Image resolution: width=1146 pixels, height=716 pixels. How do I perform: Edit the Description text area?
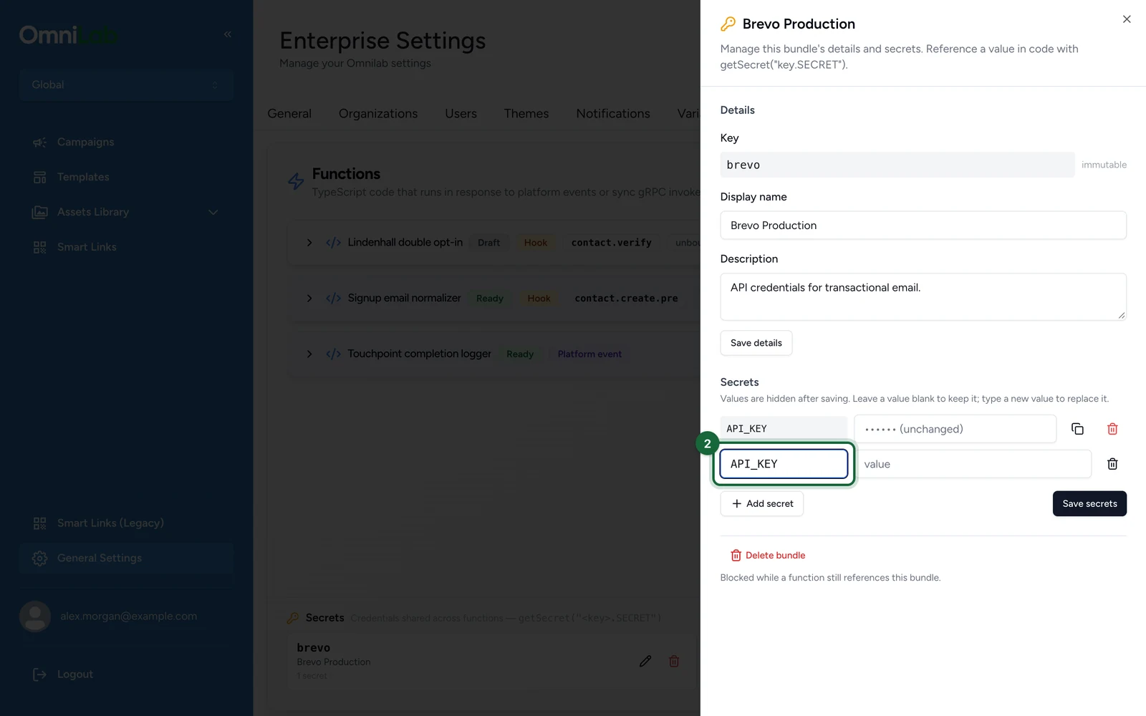point(923,296)
